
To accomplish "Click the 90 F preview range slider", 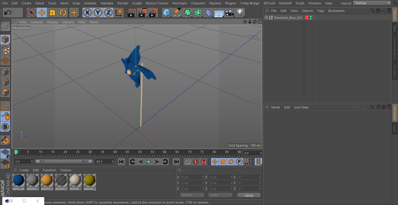I will pos(64,161).
